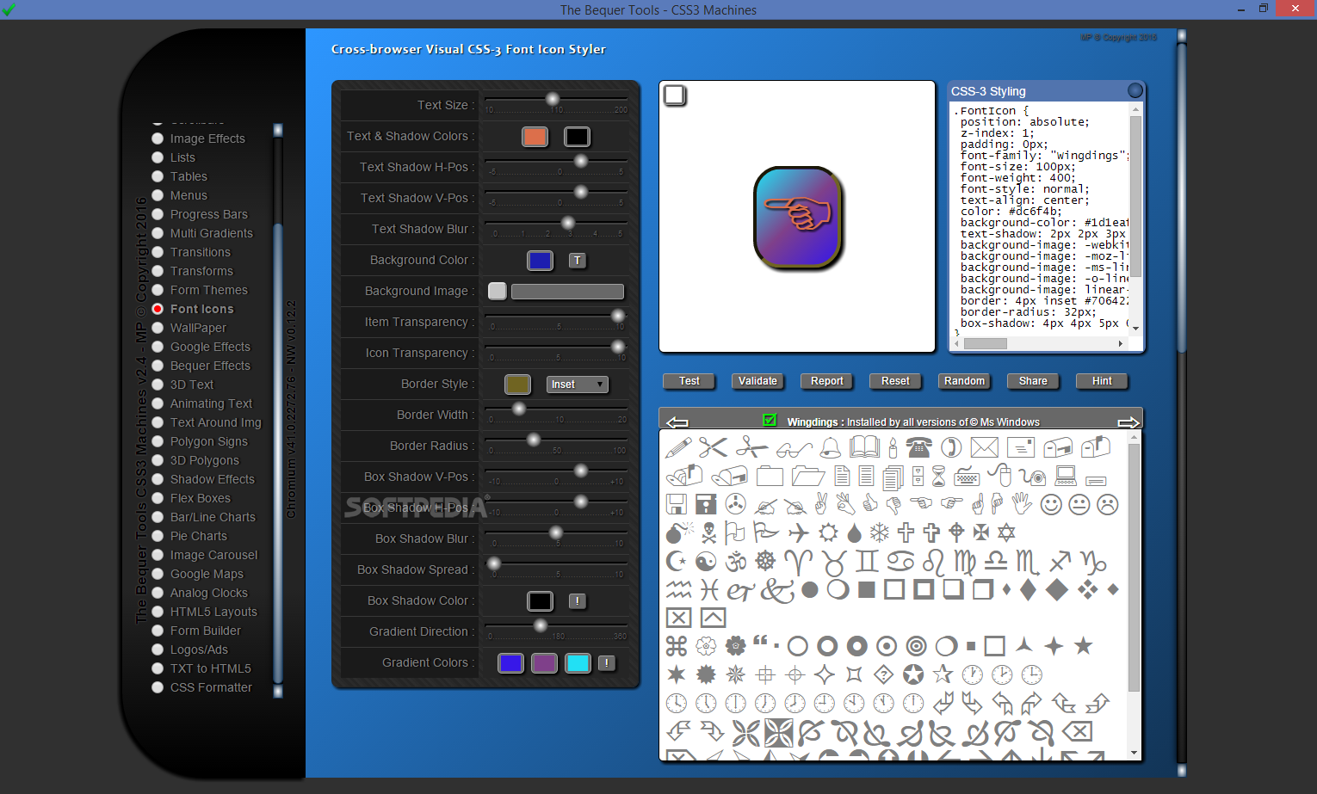Open the Border Style Inset dropdown
The height and width of the screenshot is (794, 1317).
coord(578,385)
